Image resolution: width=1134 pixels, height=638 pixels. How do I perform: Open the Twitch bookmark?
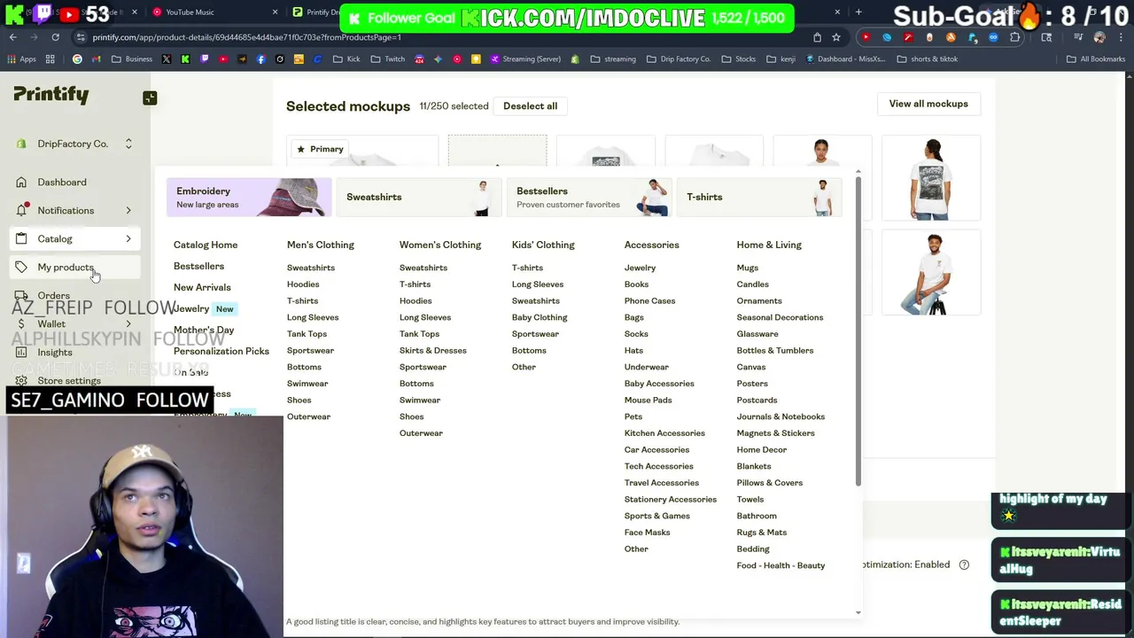click(x=388, y=59)
